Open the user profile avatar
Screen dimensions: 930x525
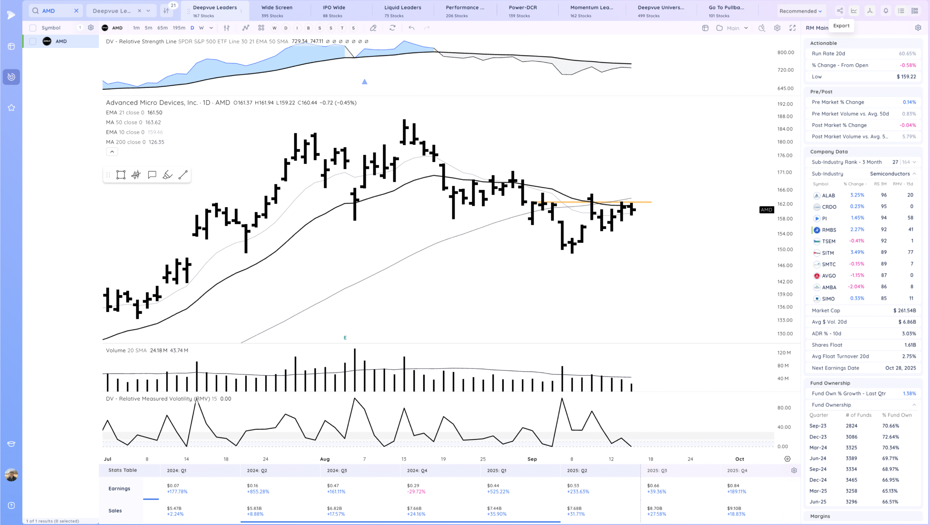click(11, 475)
